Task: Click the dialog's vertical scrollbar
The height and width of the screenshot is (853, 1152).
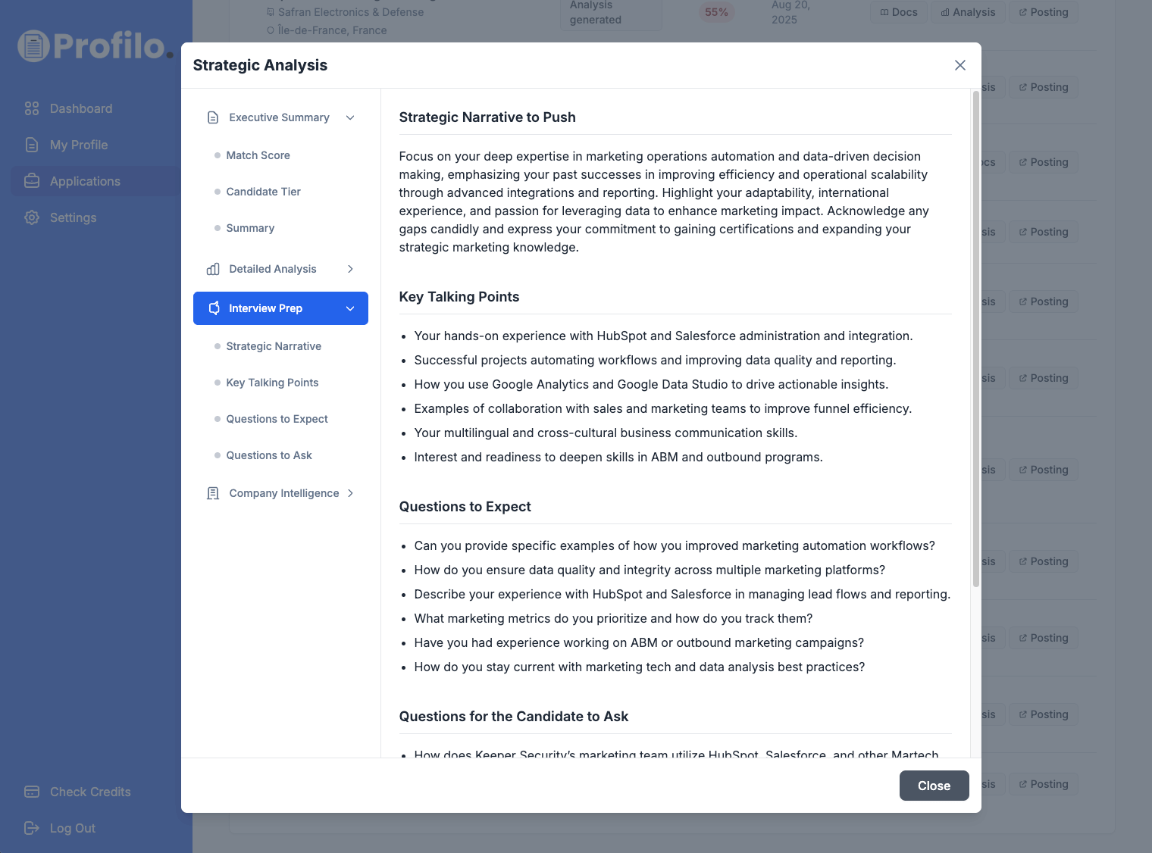Action: (976, 339)
